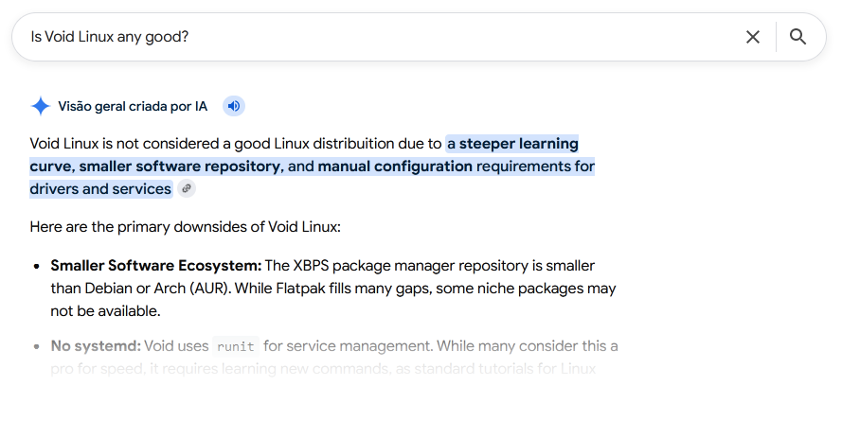Play the overview with the speaker icon
Screen dimensions: 842x421
[234, 106]
